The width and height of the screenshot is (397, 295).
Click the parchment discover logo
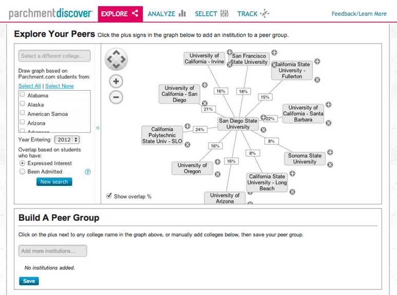(51, 13)
